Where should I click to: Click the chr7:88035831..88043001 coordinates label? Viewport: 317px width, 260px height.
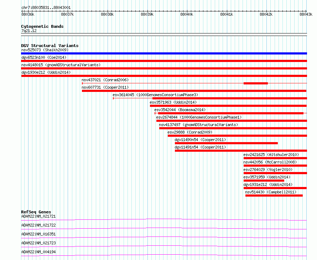pyautogui.click(x=46, y=8)
